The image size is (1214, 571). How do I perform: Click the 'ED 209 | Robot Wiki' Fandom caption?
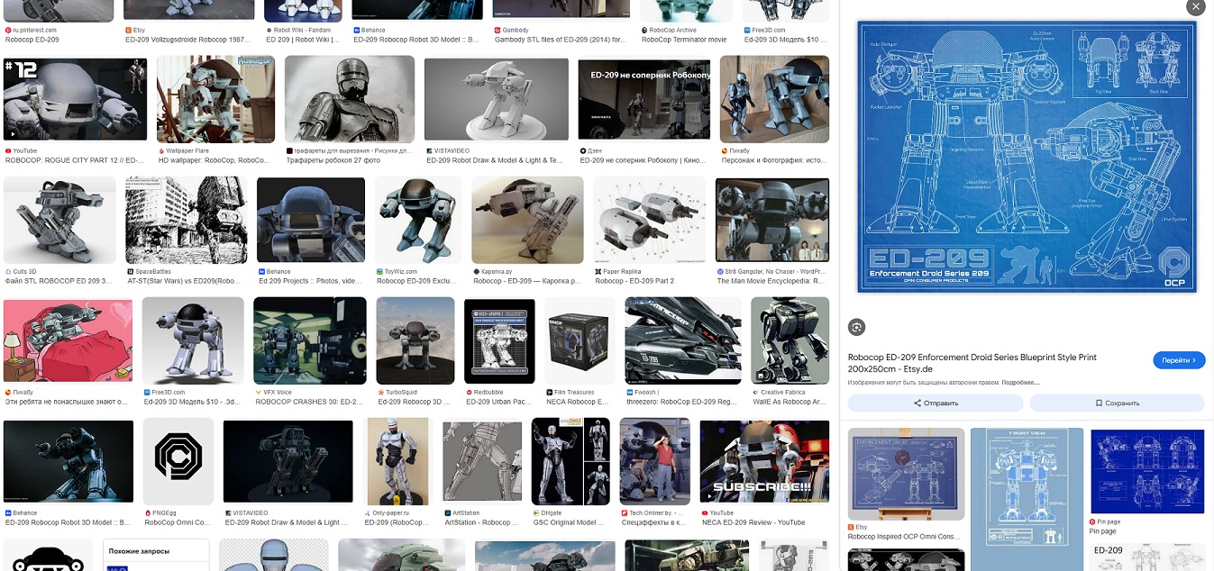click(x=302, y=40)
